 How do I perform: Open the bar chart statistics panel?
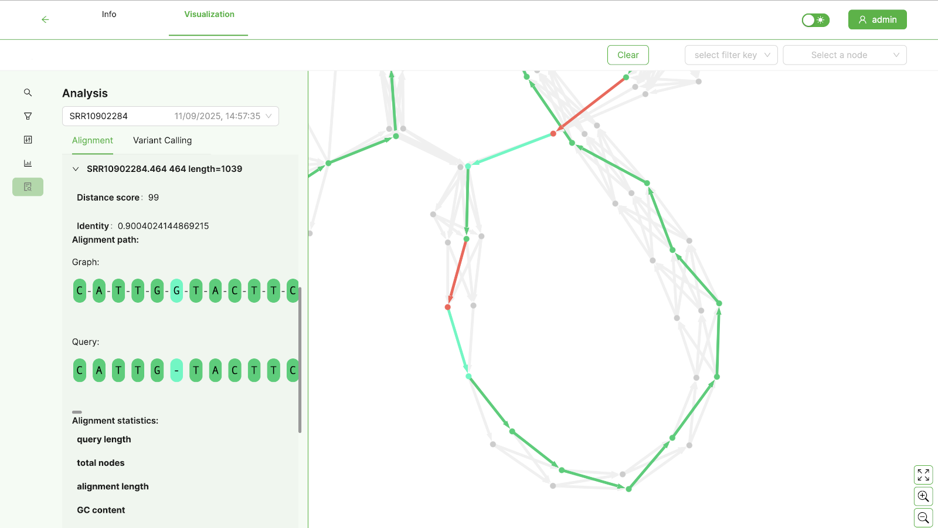[x=28, y=163]
